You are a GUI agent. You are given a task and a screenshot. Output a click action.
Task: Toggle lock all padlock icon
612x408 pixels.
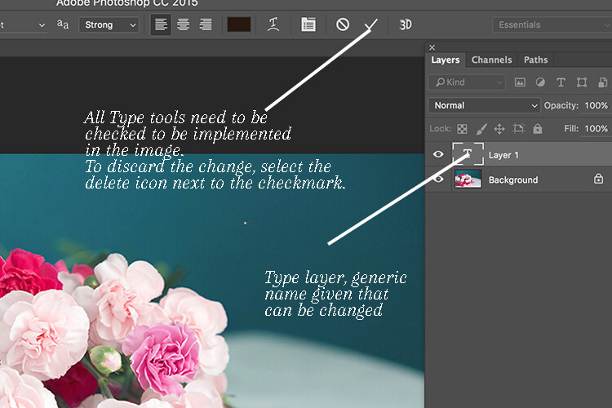click(538, 128)
